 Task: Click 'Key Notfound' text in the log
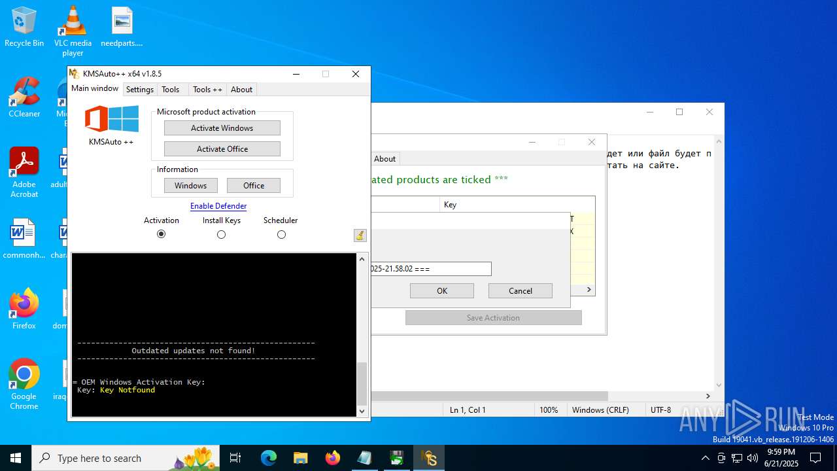[128, 390]
